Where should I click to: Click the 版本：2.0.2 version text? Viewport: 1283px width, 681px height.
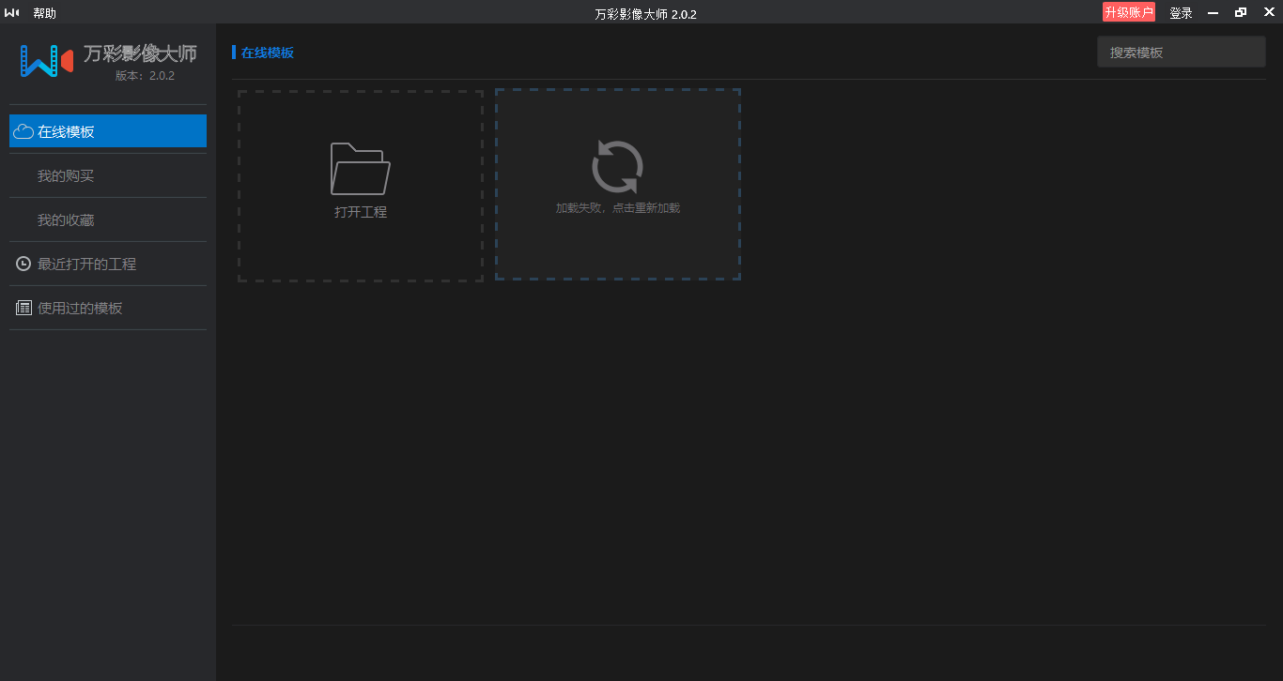(x=145, y=76)
